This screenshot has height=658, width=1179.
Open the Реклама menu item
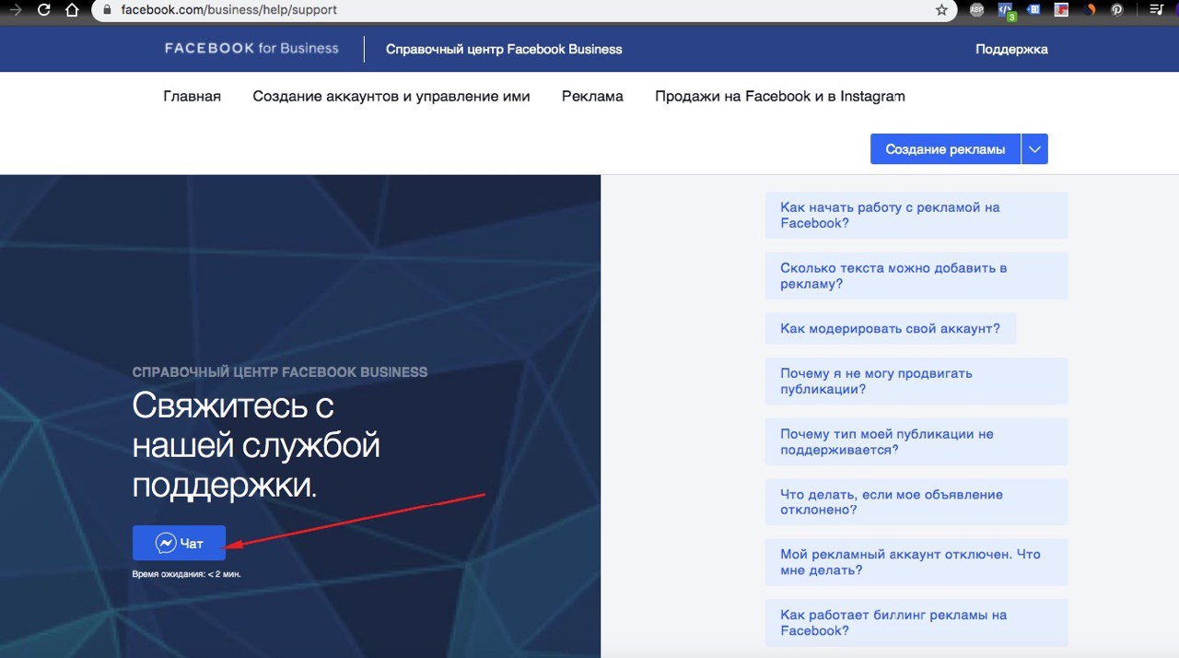click(592, 96)
